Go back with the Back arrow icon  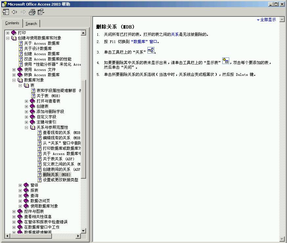(14, 12)
